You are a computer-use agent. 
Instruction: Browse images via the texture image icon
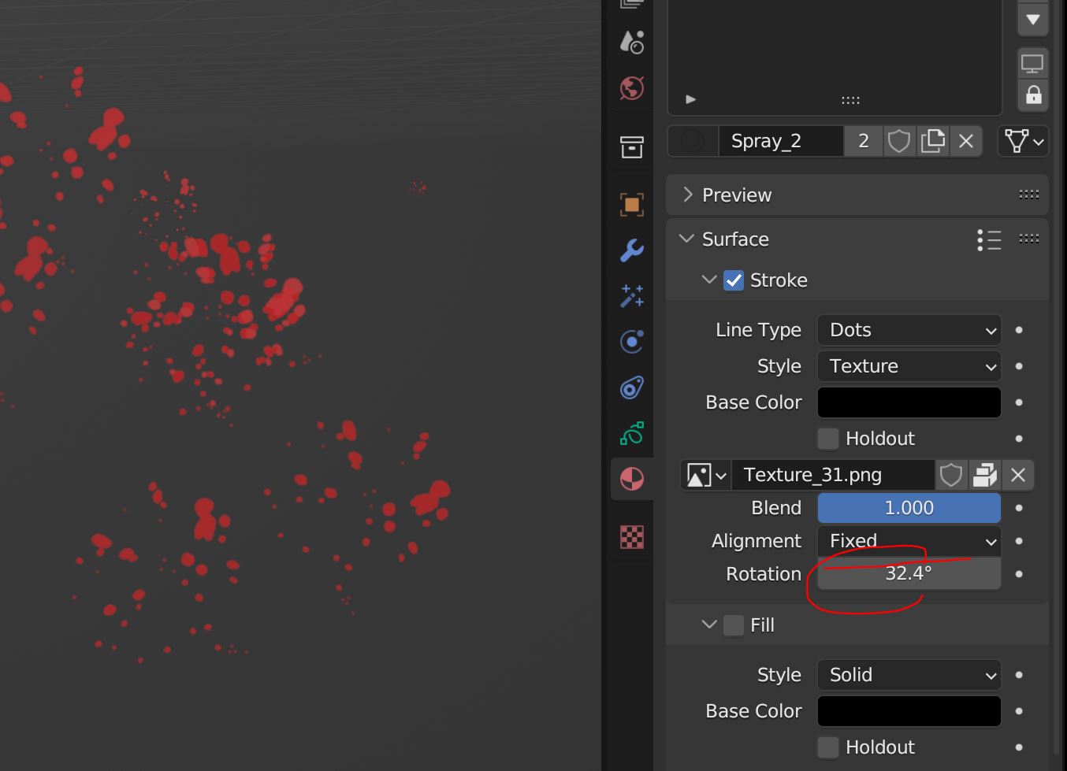click(706, 475)
